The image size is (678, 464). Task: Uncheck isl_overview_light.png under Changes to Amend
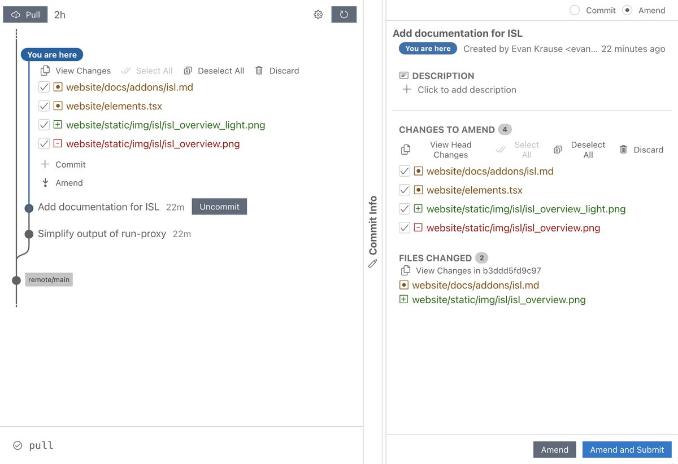pyautogui.click(x=405, y=209)
